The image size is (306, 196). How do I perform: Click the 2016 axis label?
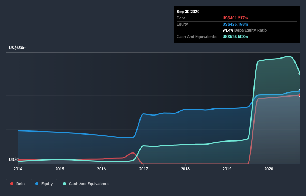101,169
